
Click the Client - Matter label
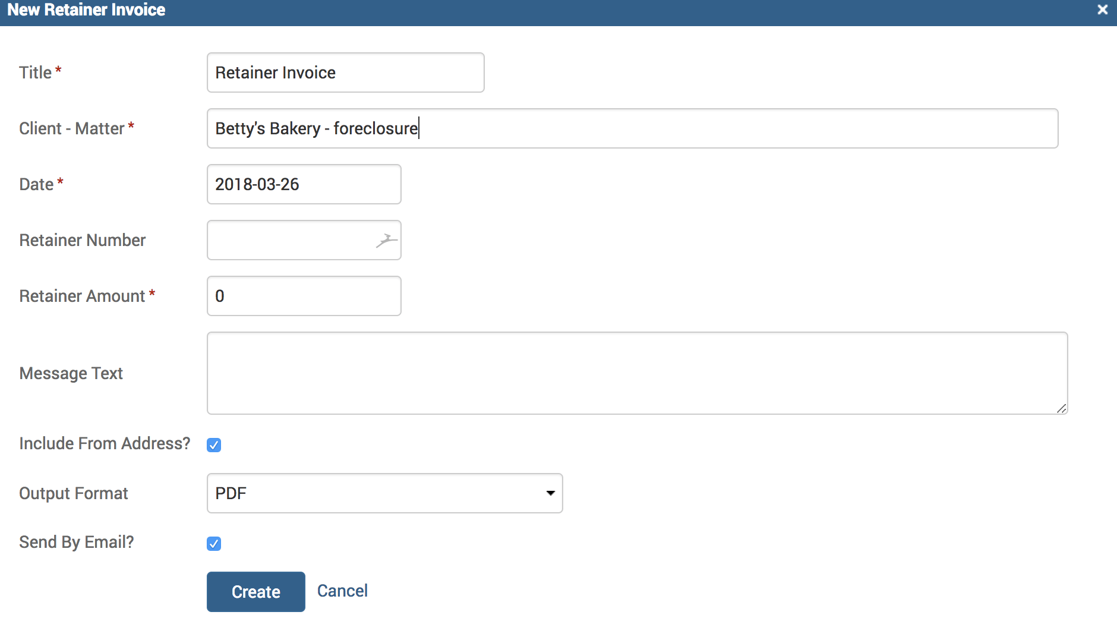point(72,128)
